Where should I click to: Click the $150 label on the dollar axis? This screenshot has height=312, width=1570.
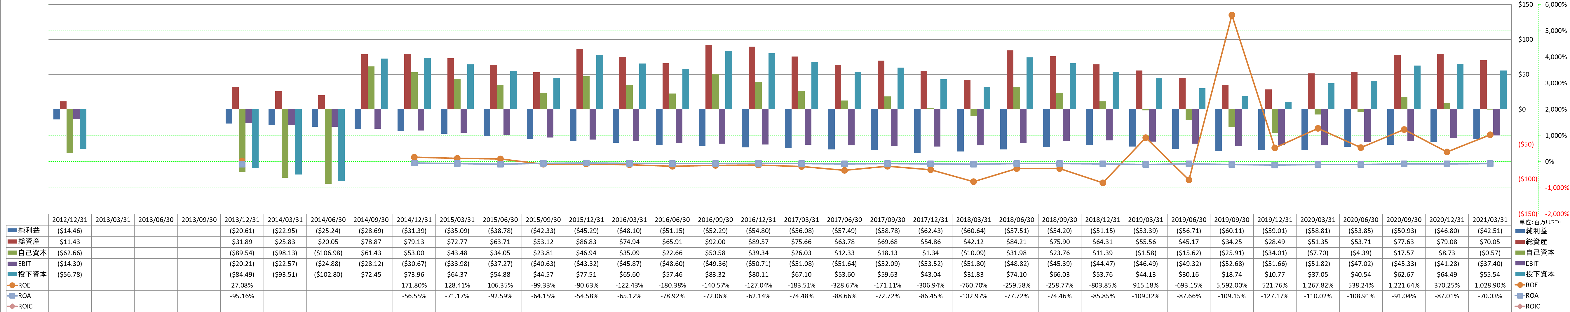pyautogui.click(x=1526, y=5)
